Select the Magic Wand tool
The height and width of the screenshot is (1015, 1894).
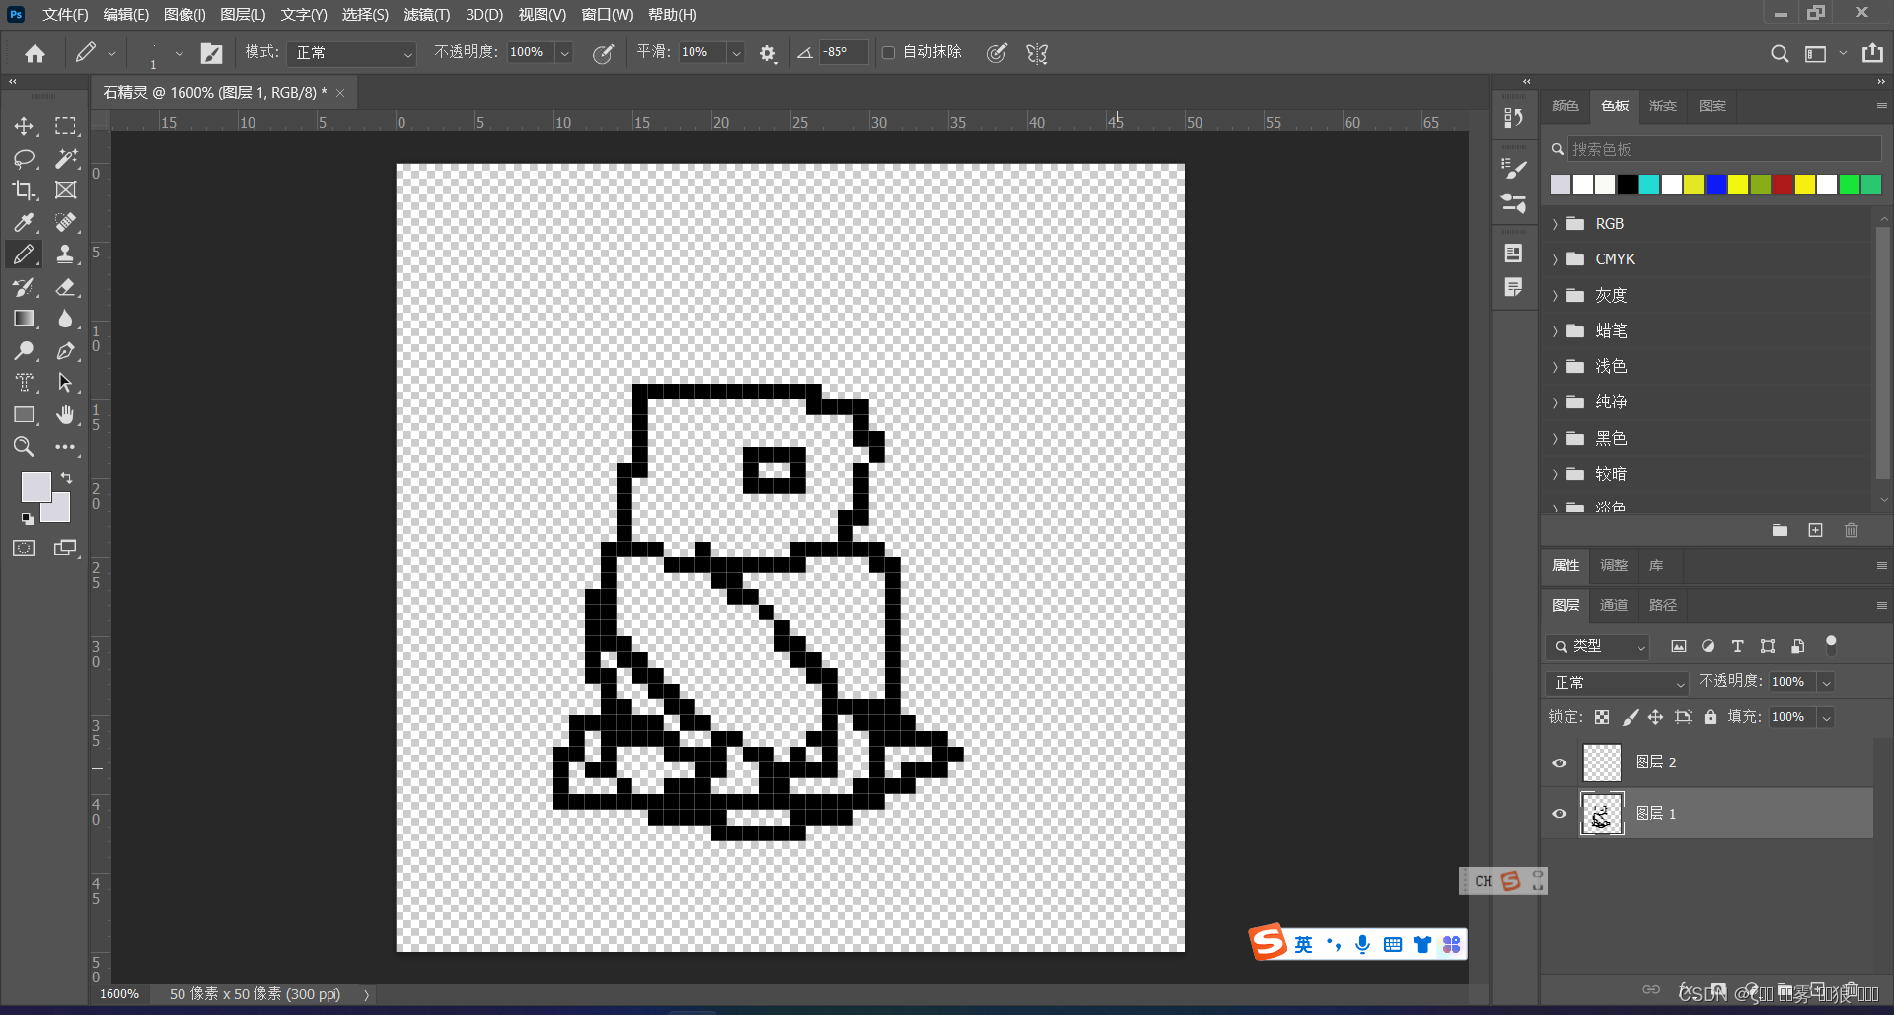click(x=65, y=158)
